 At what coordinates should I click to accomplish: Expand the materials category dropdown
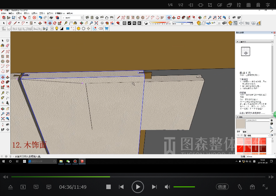[x=268, y=136]
